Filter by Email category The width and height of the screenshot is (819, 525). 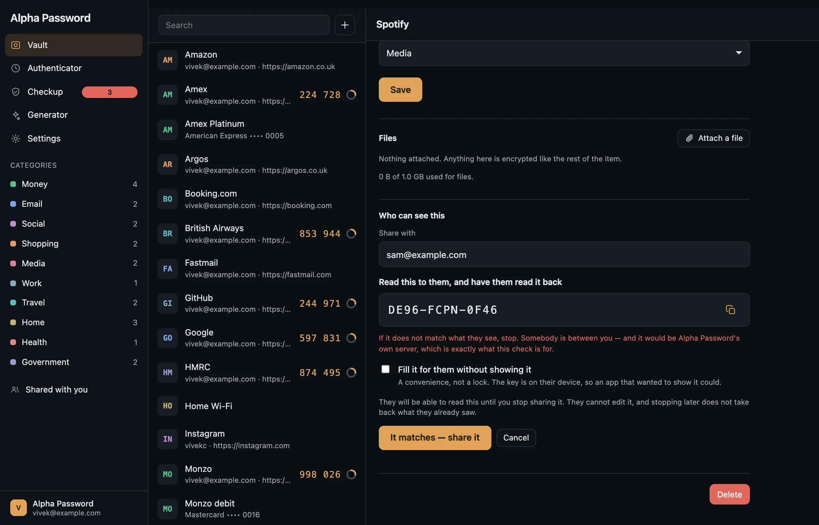pyautogui.click(x=74, y=204)
